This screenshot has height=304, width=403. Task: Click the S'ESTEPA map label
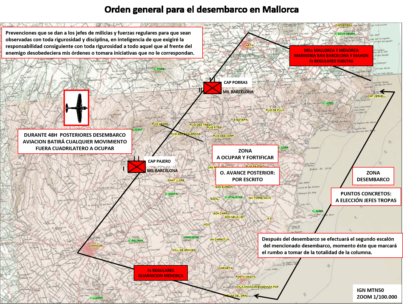[x=241, y=120]
